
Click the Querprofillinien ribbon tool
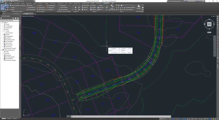(63, 8)
